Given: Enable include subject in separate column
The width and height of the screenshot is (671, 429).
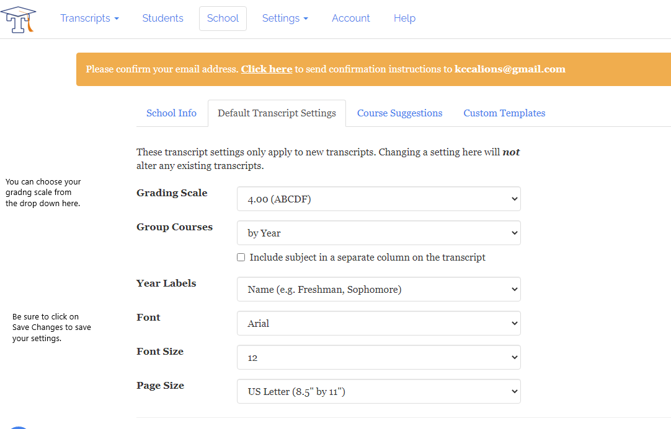Looking at the screenshot, I should tap(241, 258).
